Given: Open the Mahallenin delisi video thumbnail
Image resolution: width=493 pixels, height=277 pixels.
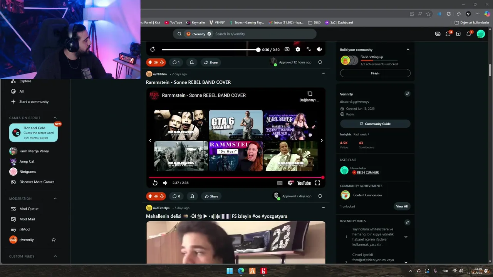Looking at the screenshot, I should click(236, 242).
